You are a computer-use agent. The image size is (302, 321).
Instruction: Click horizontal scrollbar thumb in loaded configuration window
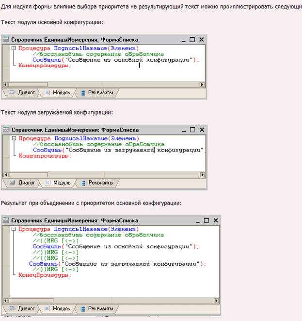pos(28,175)
